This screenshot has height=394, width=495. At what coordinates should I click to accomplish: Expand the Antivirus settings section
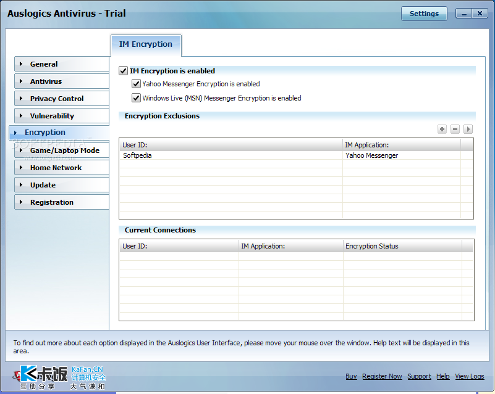click(62, 81)
